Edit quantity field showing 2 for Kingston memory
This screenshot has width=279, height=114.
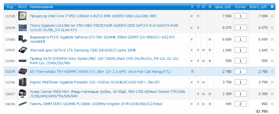tap(240, 104)
